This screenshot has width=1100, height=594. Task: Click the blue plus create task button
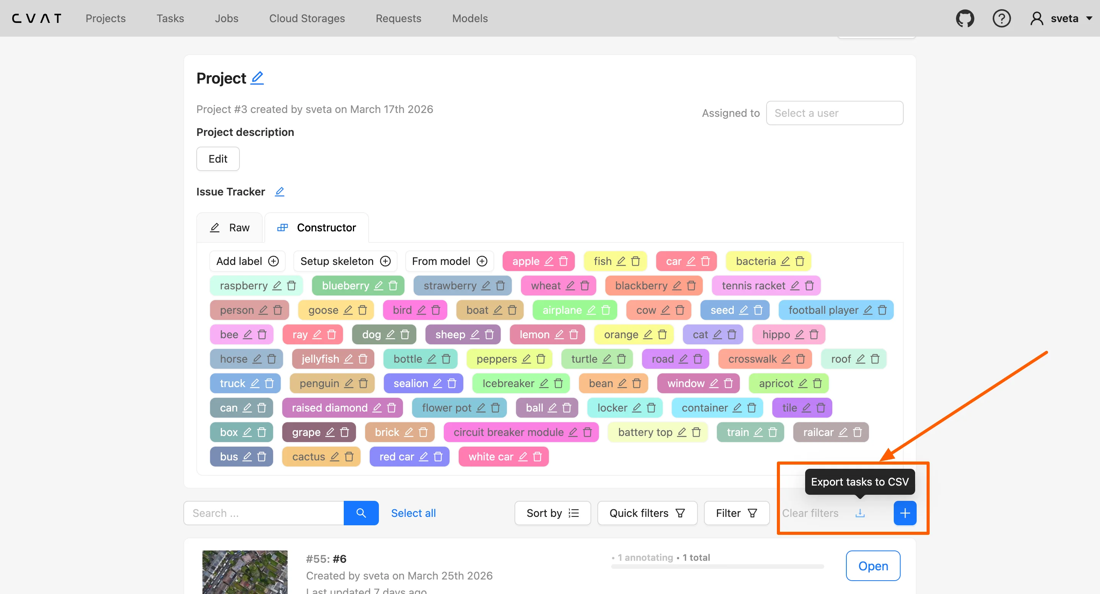[905, 513]
